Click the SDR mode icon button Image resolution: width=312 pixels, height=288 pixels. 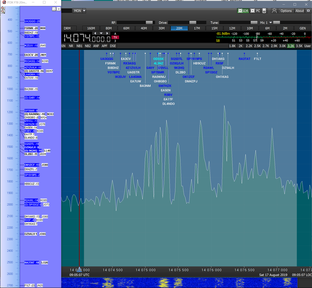(x=243, y=11)
